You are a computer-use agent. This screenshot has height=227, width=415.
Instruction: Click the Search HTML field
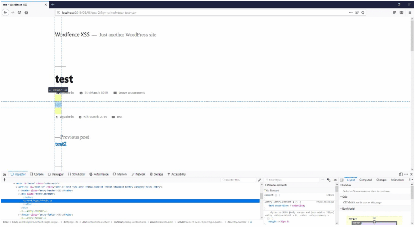tap(239, 180)
